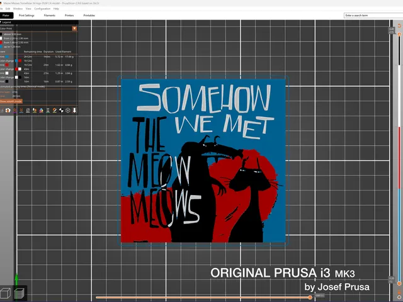Click the horizontal moves slider thumb
The height and width of the screenshot is (302, 403).
[310, 298]
